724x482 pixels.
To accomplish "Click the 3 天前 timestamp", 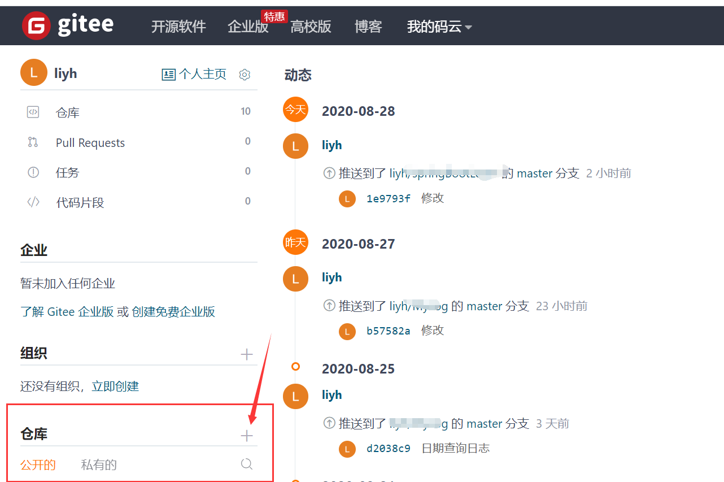I will tap(553, 424).
